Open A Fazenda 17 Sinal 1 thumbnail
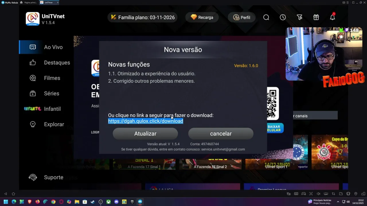This screenshot has height=206, width=367. (144, 164)
